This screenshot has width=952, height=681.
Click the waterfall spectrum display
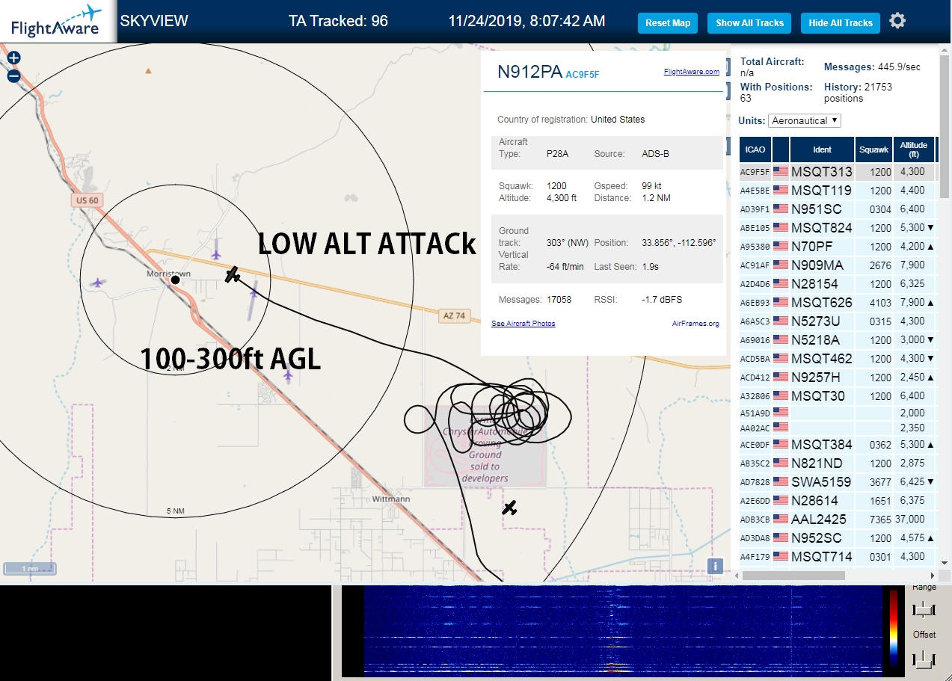coord(621,632)
